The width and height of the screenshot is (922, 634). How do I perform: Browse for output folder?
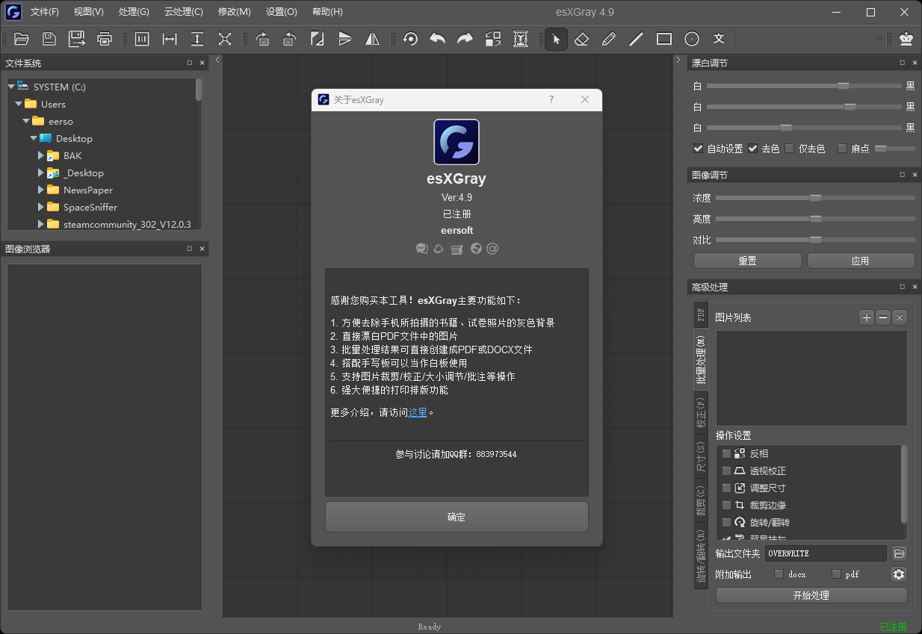click(x=900, y=553)
